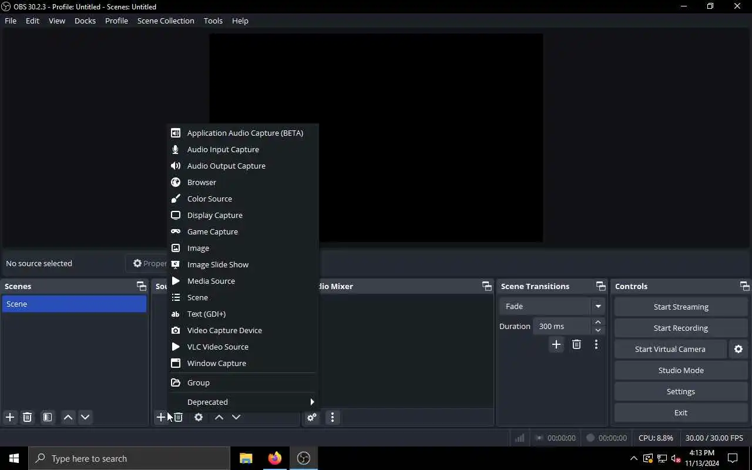Add a Color Source
The height and width of the screenshot is (470, 752).
click(243, 199)
